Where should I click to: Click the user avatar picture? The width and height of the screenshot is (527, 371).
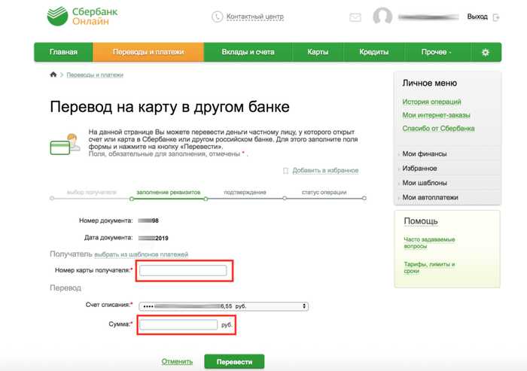click(x=382, y=16)
